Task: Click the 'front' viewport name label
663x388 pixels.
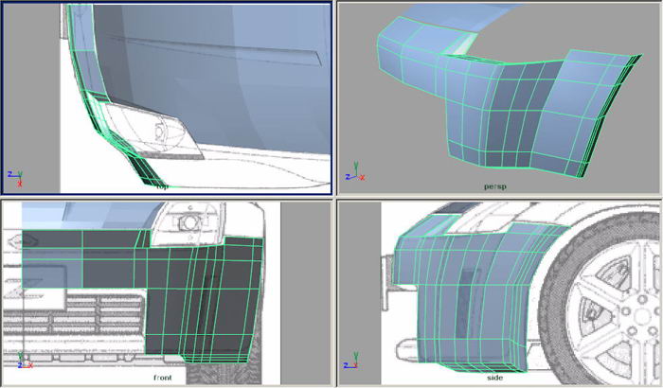Action: coord(164,377)
